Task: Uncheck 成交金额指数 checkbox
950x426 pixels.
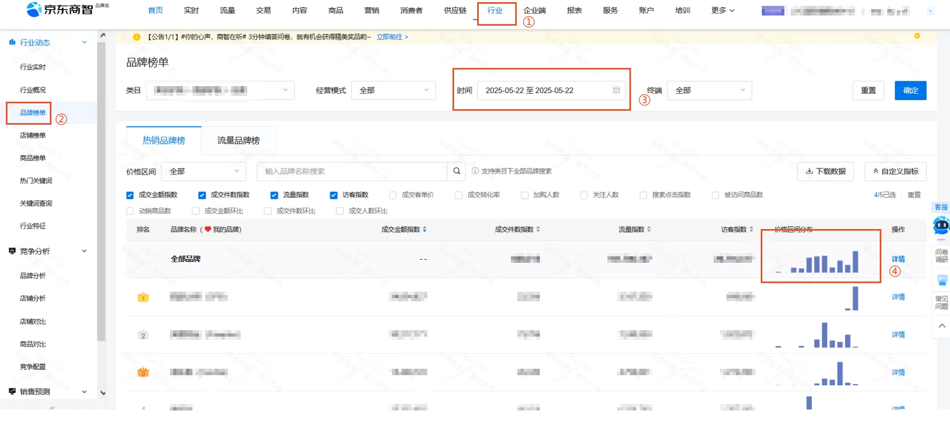Action: [130, 195]
